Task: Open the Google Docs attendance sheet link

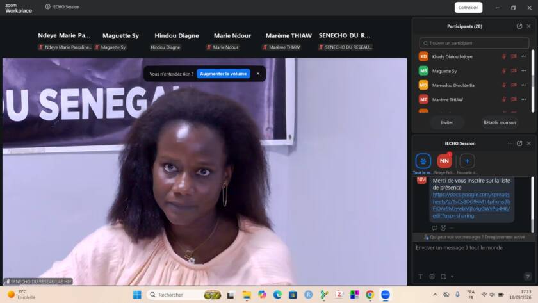Action: click(x=471, y=205)
